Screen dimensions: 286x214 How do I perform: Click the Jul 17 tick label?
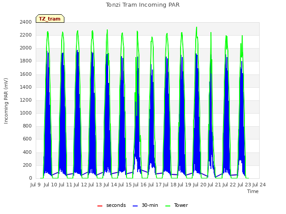(155, 185)
